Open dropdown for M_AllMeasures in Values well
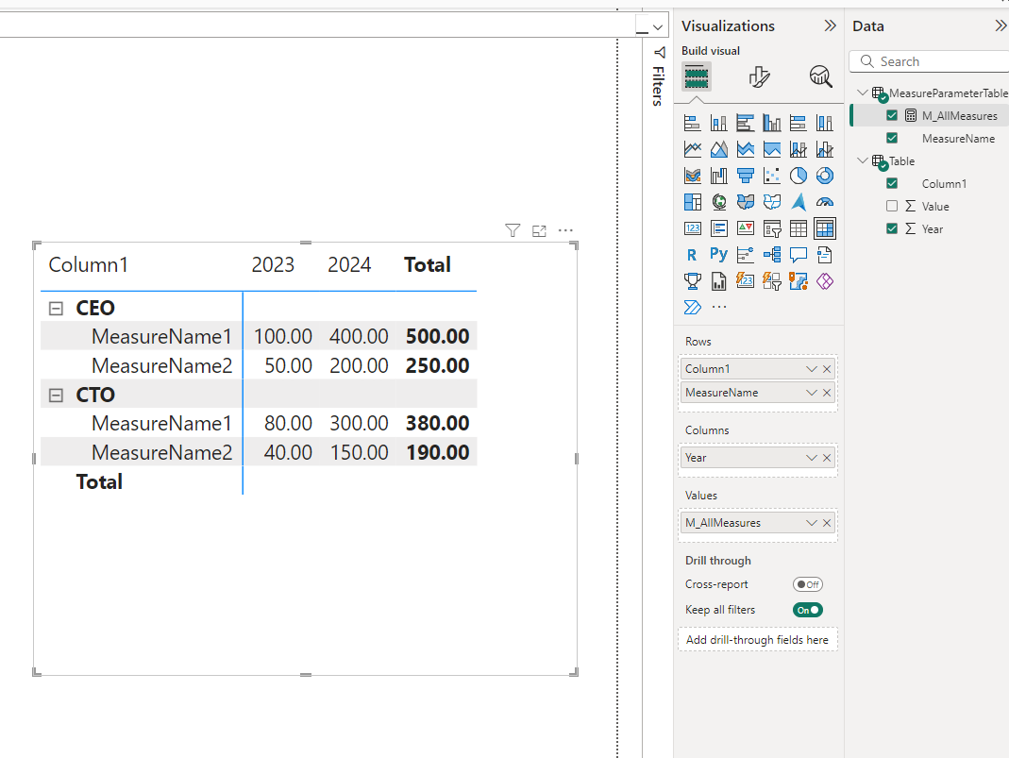This screenshot has height=758, width=1009. (x=812, y=523)
